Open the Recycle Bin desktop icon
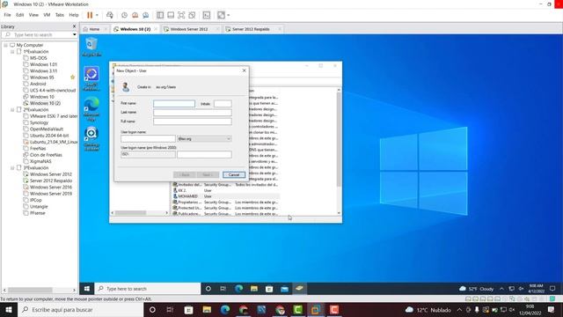The width and height of the screenshot is (563, 317). [91, 47]
